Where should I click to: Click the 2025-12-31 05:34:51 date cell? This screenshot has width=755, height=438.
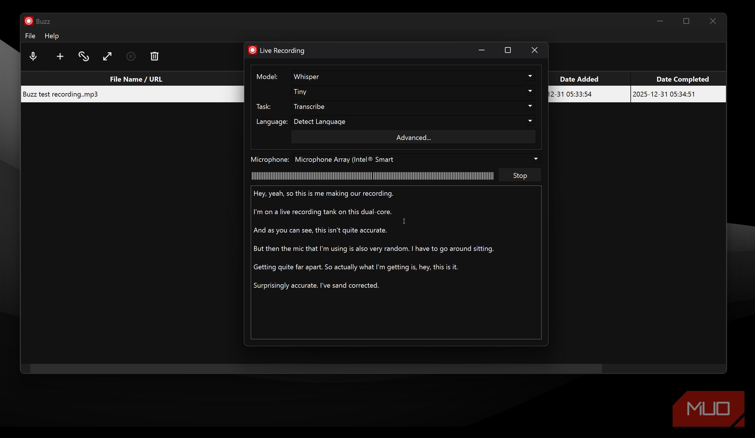click(678, 94)
